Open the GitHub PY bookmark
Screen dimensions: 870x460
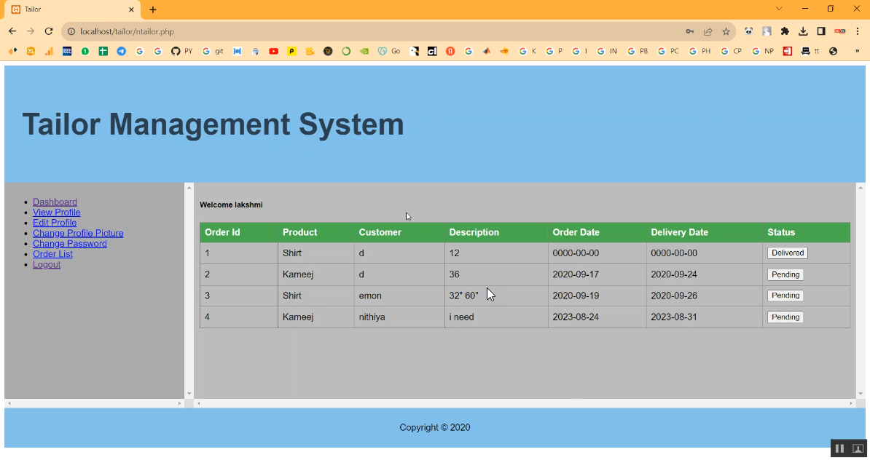tap(181, 52)
